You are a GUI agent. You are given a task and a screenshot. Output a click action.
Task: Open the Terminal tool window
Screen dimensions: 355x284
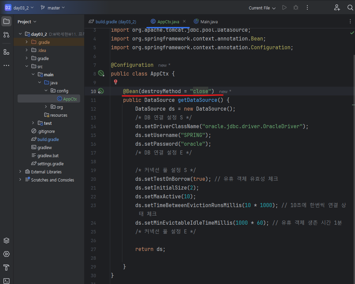[6, 281]
